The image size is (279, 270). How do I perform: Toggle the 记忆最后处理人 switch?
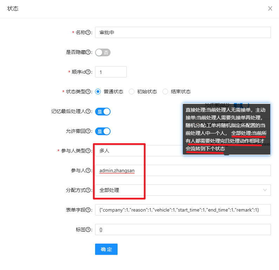(103, 112)
